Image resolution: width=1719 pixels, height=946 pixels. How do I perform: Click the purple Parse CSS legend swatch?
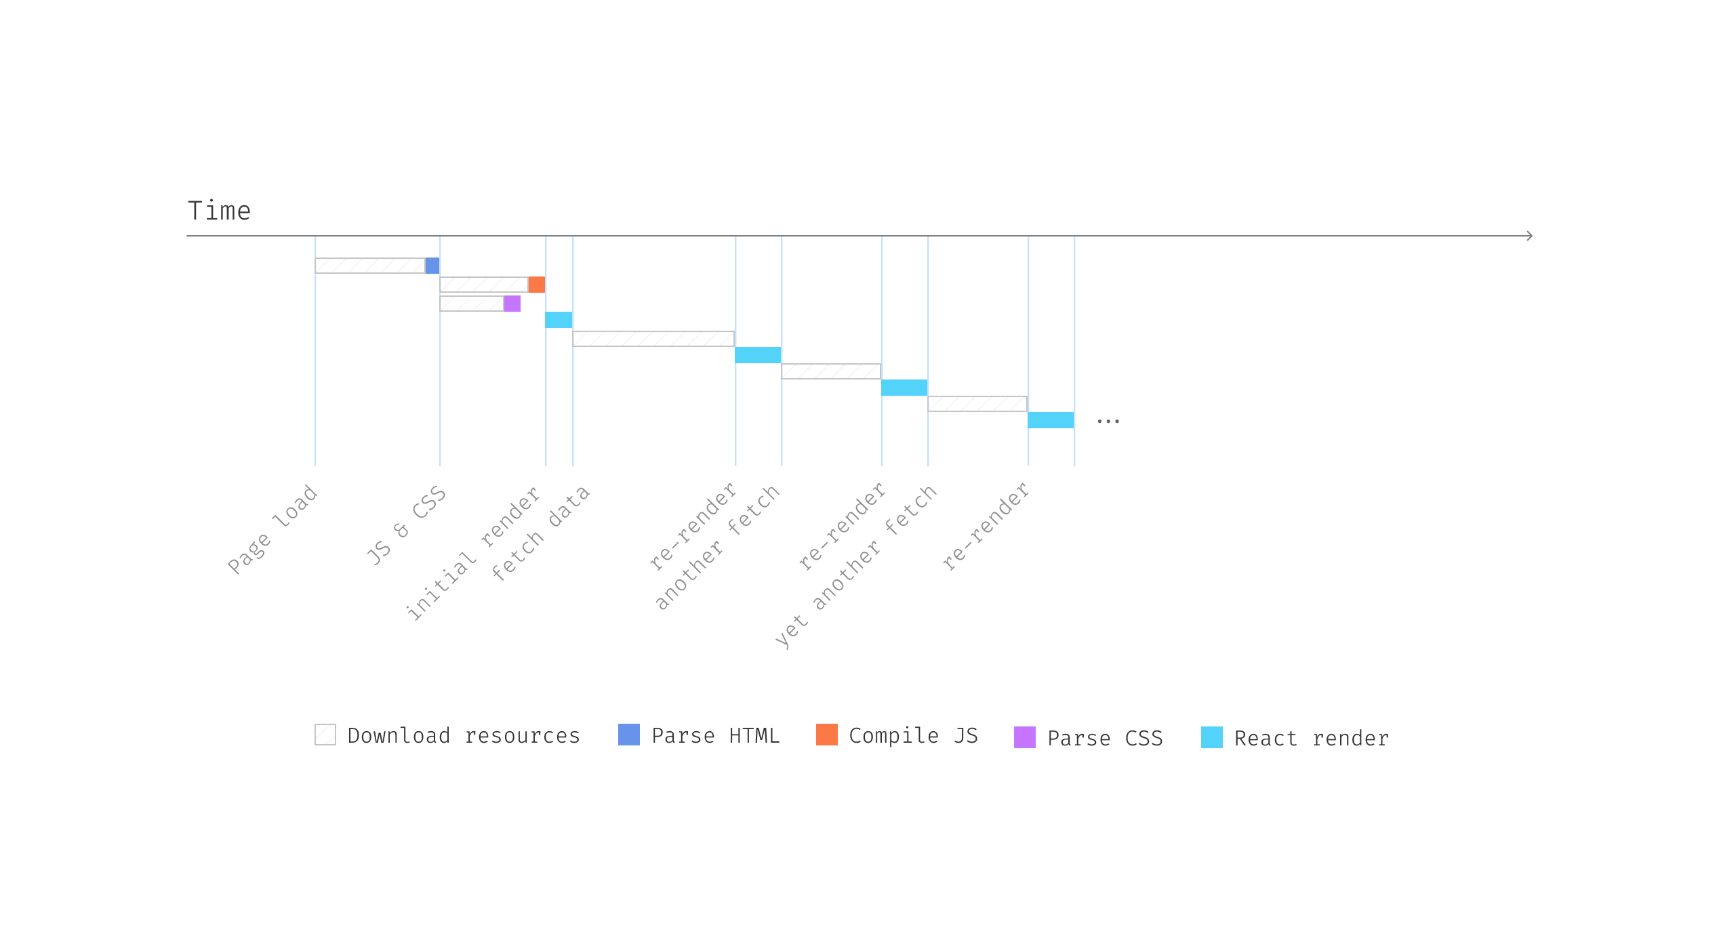pos(1024,737)
